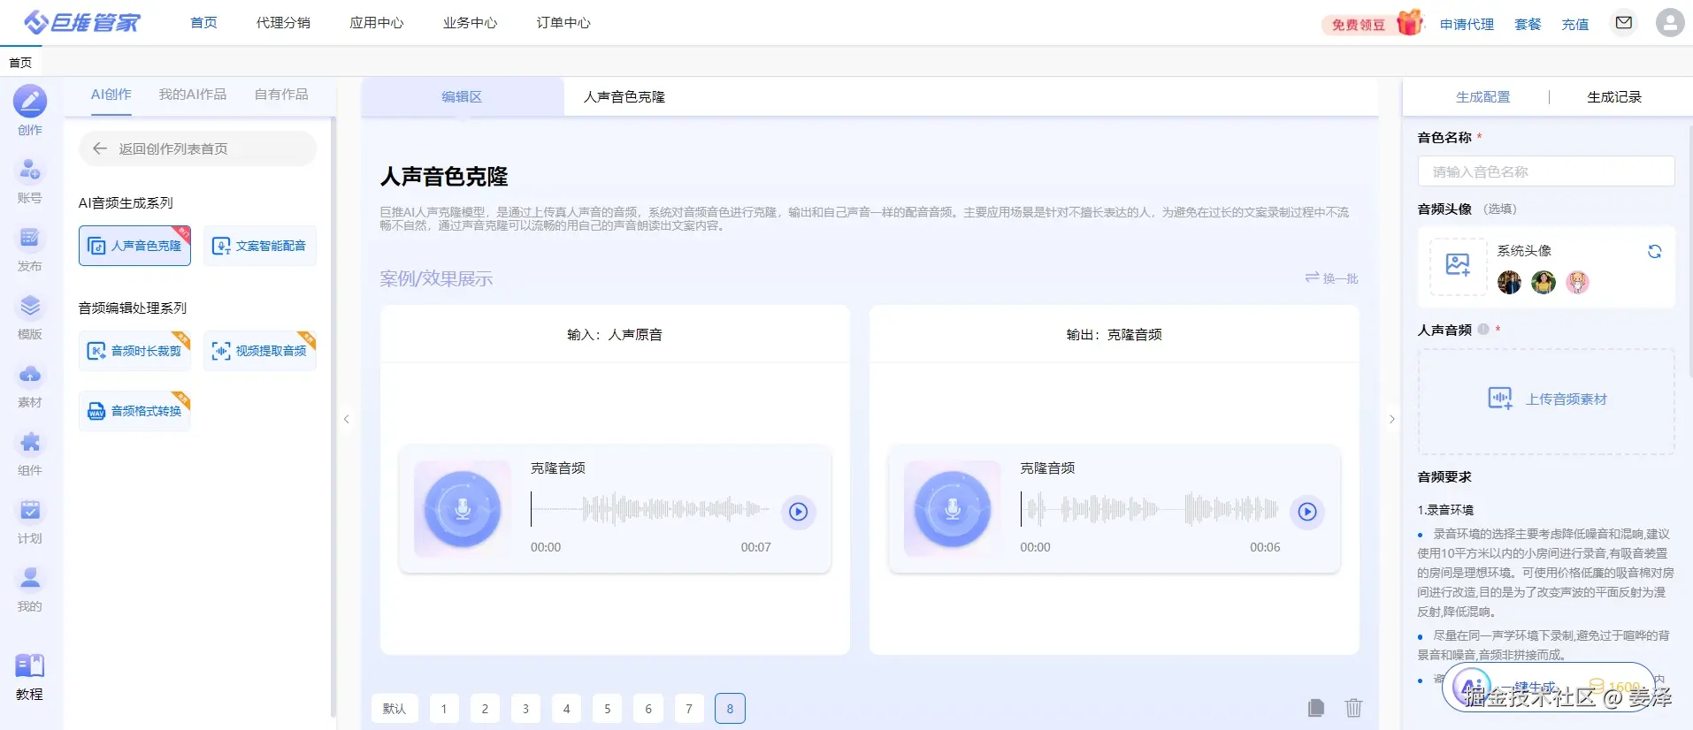Click the copy document icon at bottom
The height and width of the screenshot is (730, 1693).
pyautogui.click(x=1316, y=708)
